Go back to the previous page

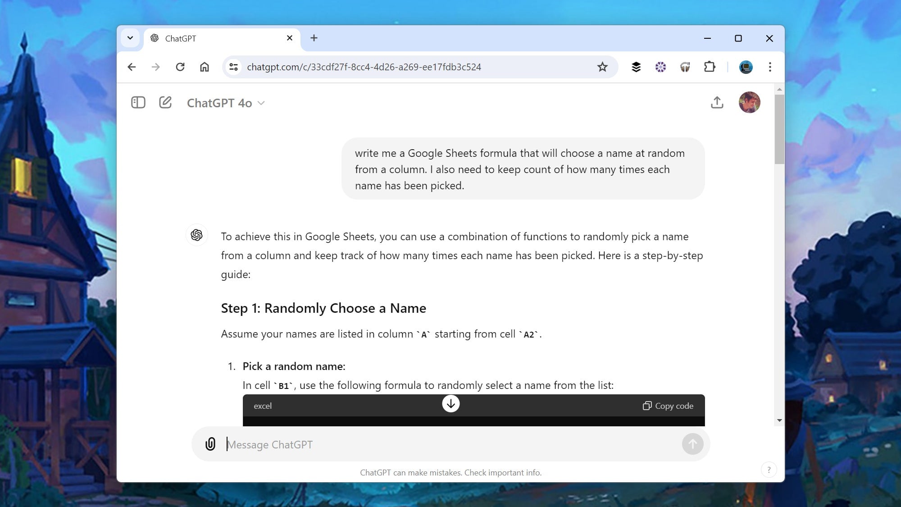(x=132, y=67)
